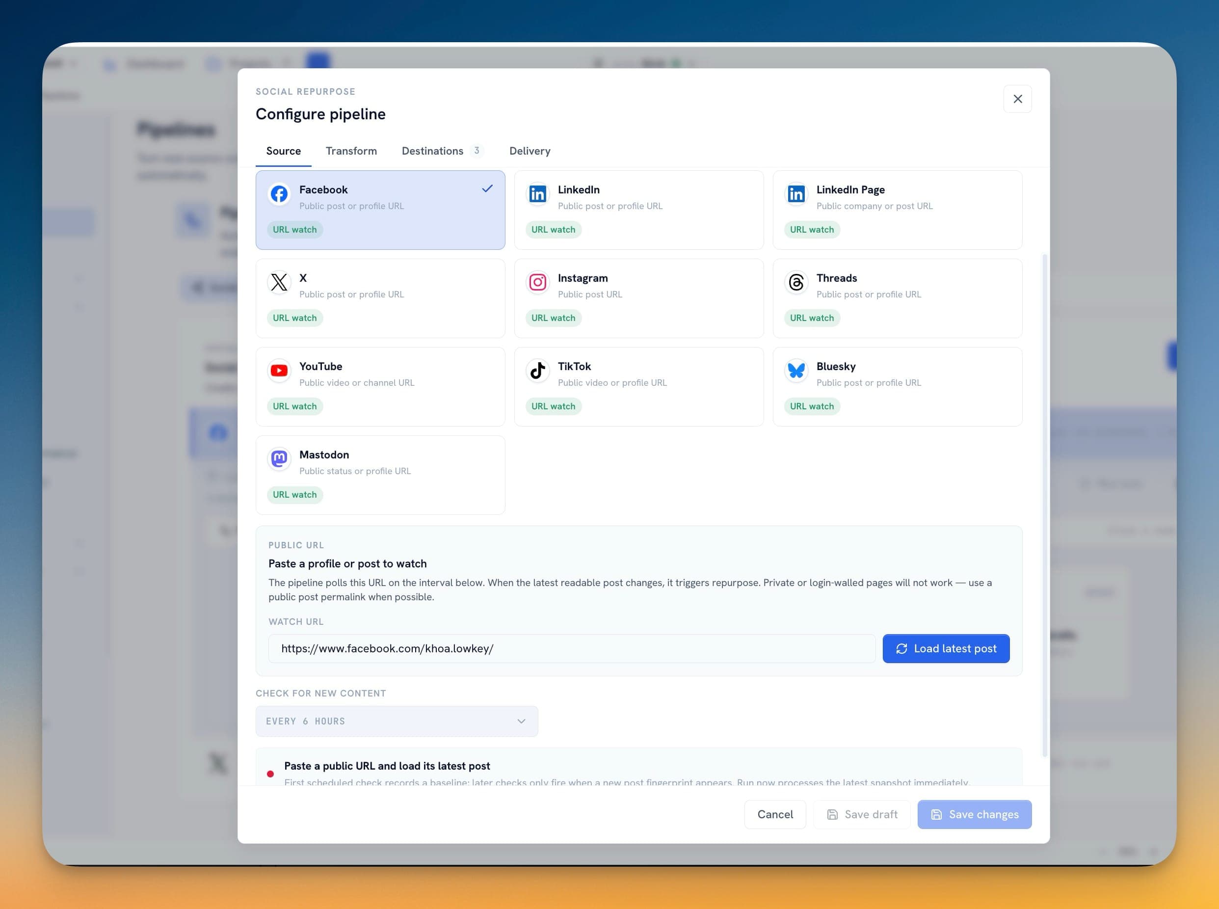Deselect the checked Facebook source card
Viewport: 1219px width, 909px height.
380,210
